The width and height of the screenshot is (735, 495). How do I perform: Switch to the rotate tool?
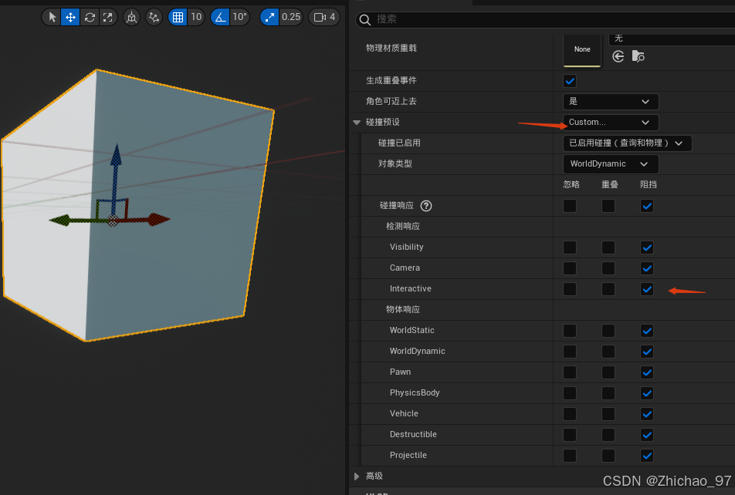click(x=90, y=17)
